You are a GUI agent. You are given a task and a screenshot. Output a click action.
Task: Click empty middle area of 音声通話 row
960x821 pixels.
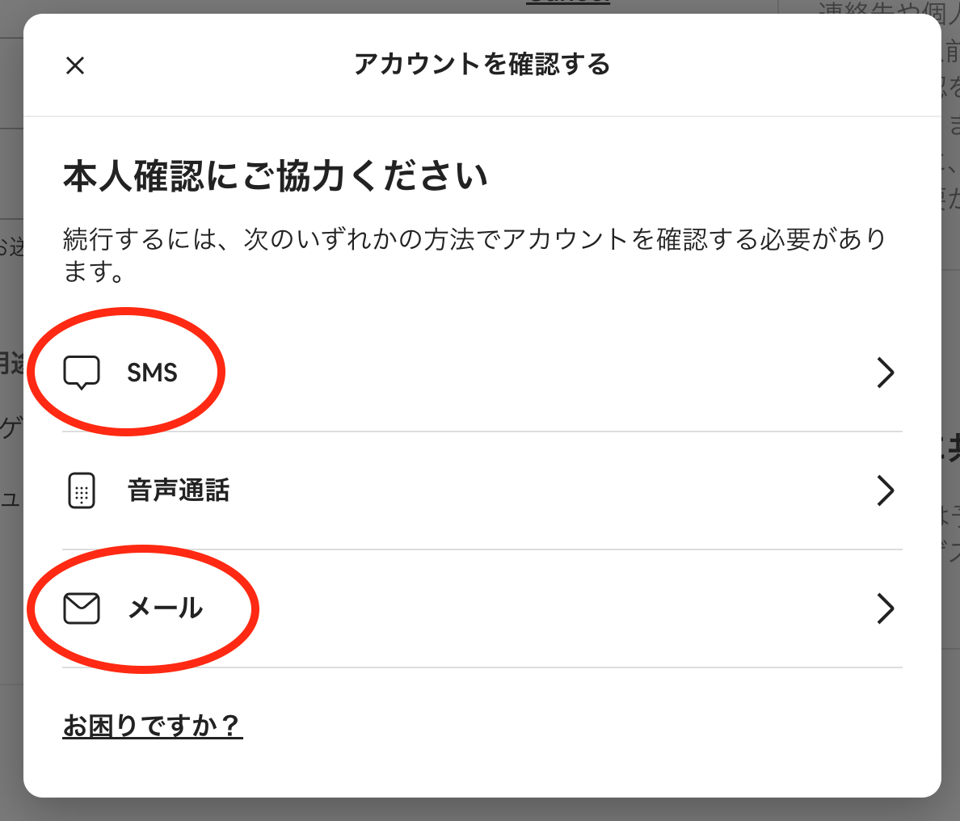tap(517, 490)
